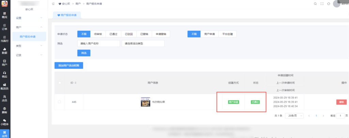This screenshot has height=138, width=349.
Task: Filter by 待审核 status
Action: [x=98, y=34]
